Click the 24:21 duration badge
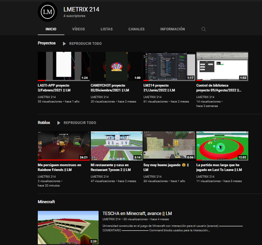This screenshot has height=245, width=262. coord(83,157)
